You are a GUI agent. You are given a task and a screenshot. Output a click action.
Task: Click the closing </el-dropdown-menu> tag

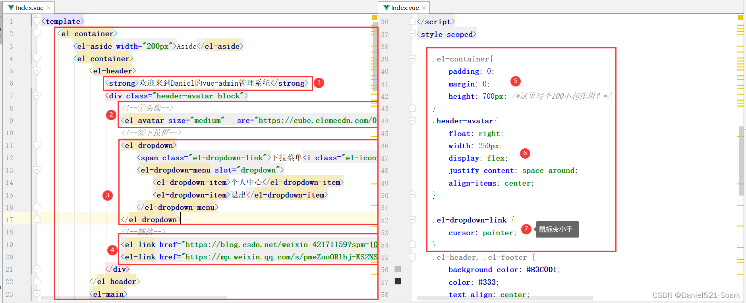[178, 207]
